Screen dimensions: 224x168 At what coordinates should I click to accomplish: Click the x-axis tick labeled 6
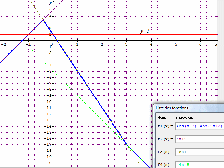200,44
